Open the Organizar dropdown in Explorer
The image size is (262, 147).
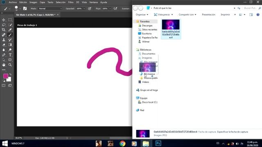[x=142, y=15]
